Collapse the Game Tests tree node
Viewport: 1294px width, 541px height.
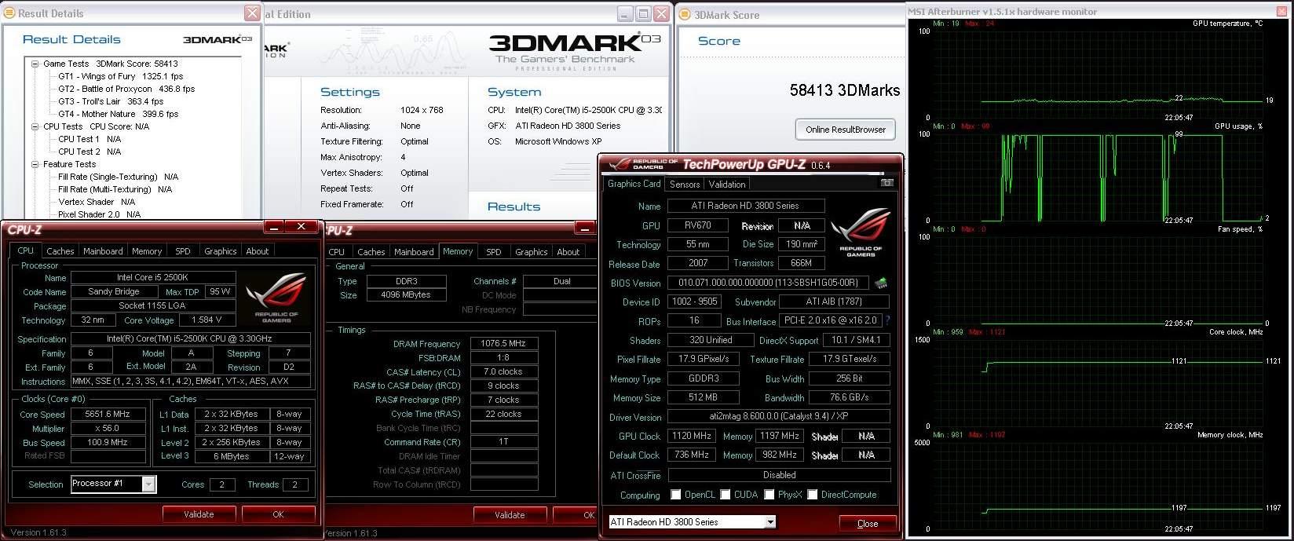click(x=35, y=64)
